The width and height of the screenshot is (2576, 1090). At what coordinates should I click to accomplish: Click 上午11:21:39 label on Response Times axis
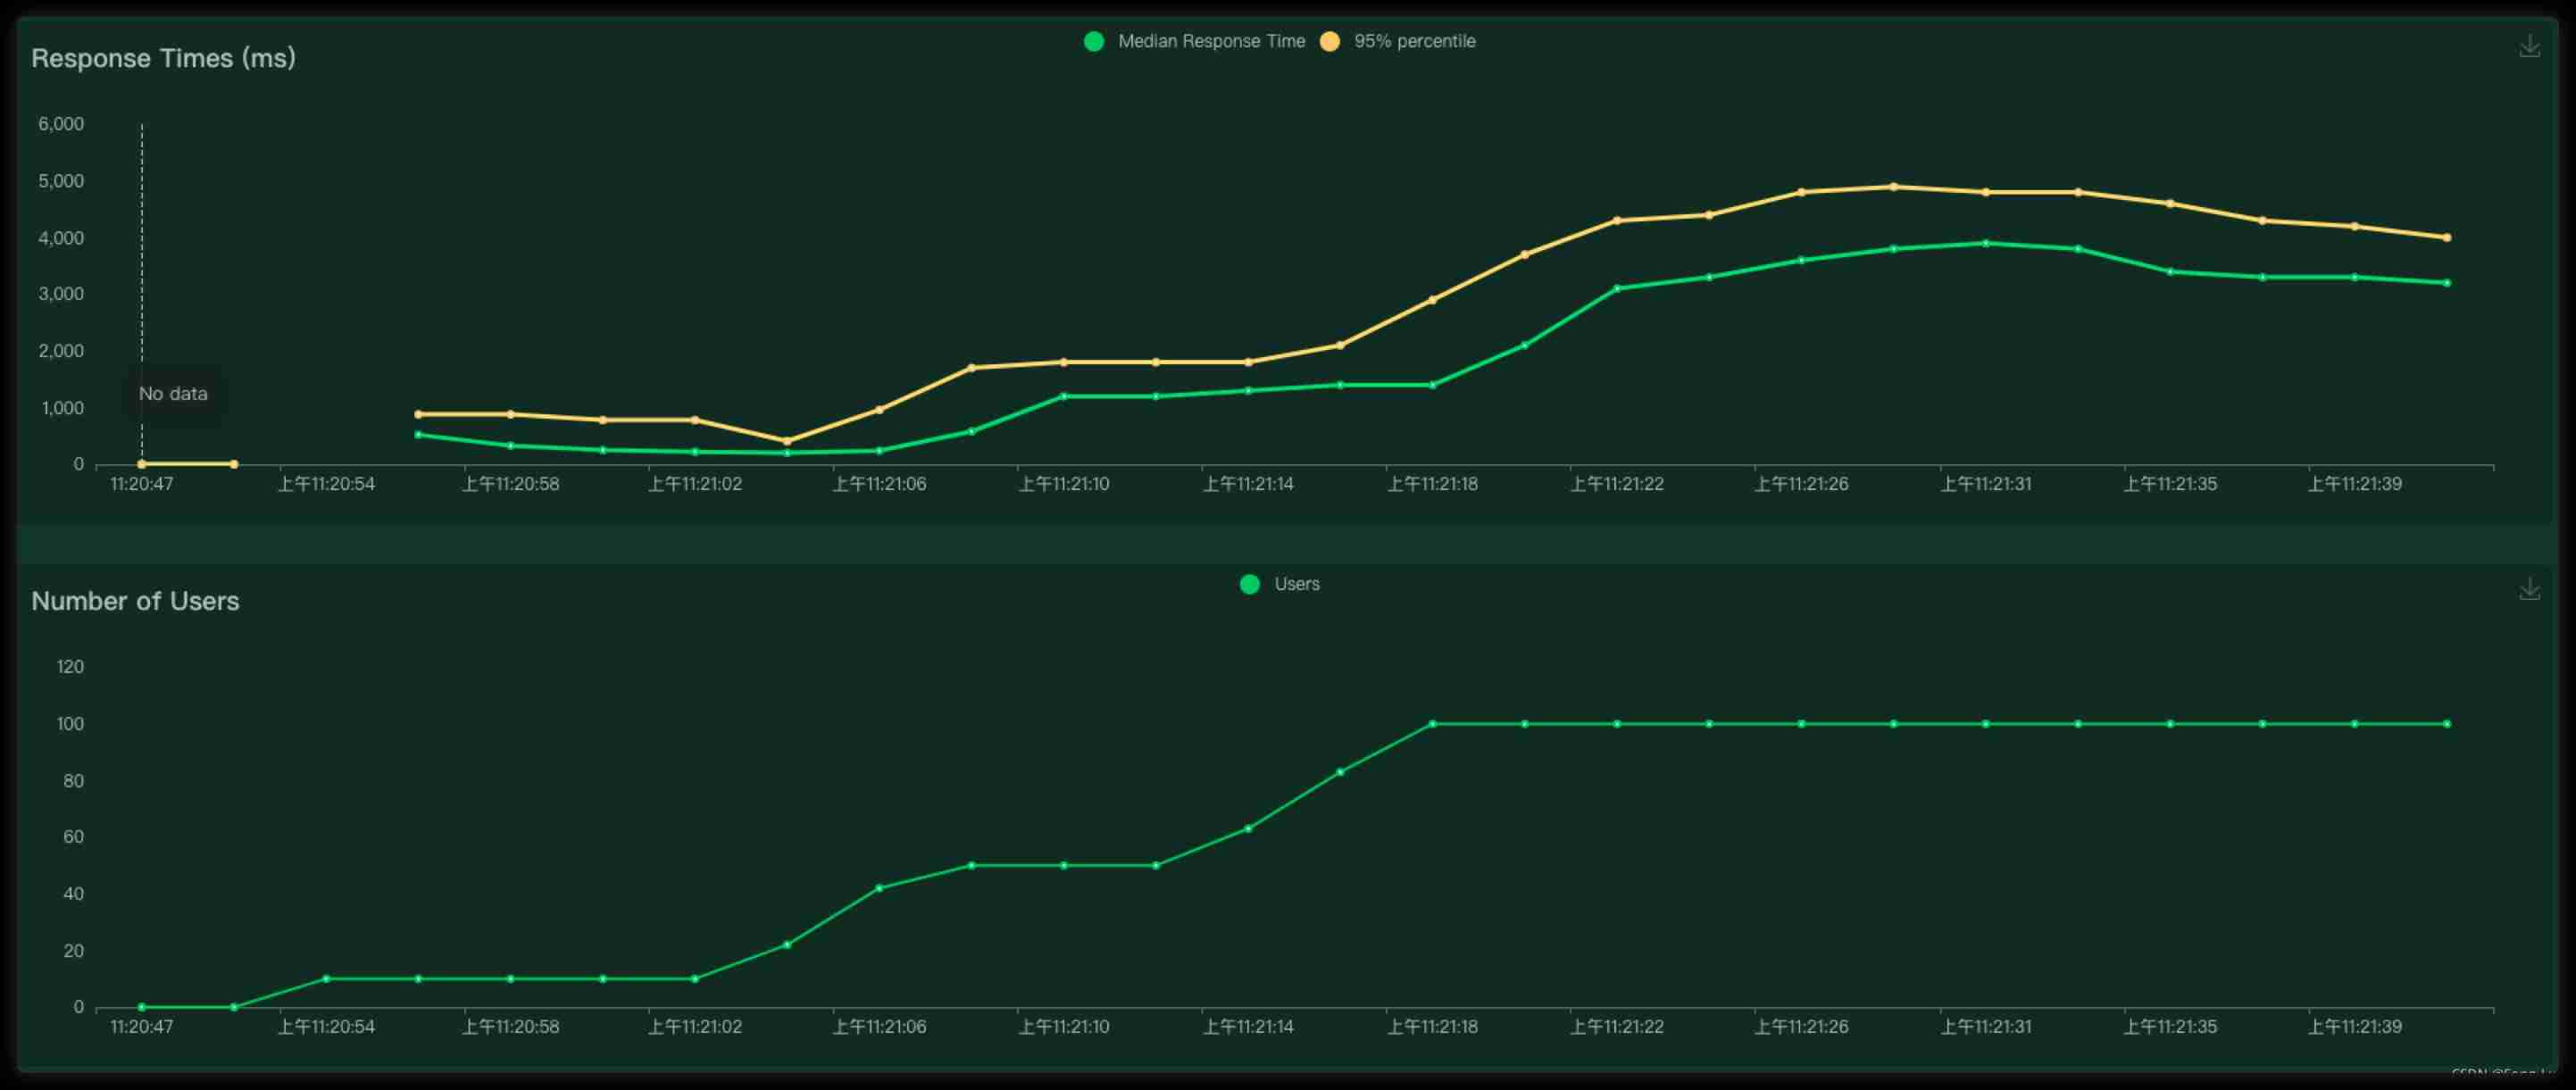pyautogui.click(x=2354, y=484)
